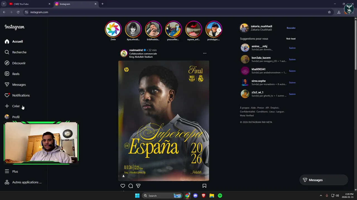Open realmadrid username link
The width and height of the screenshot is (357, 200).
[x=136, y=50]
